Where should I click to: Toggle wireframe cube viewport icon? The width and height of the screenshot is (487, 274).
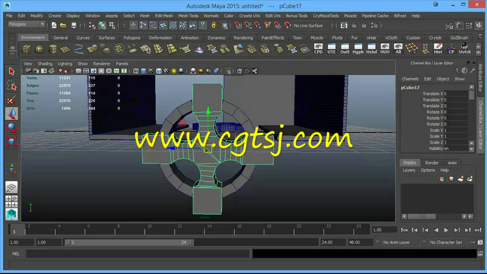[136, 71]
